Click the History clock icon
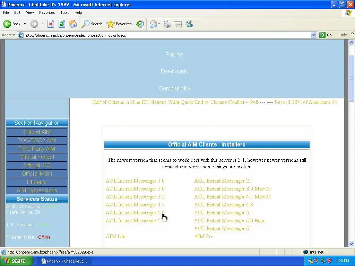355x266 pixels. point(140,24)
